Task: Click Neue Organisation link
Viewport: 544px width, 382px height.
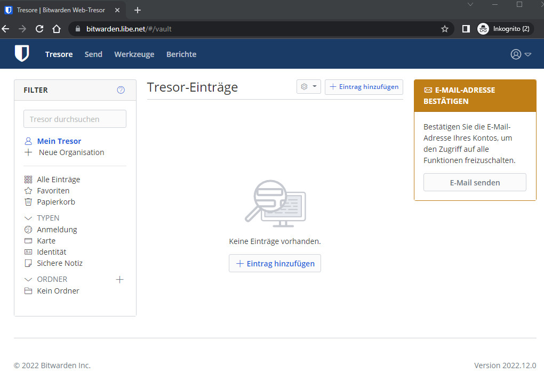Action: 71,152
